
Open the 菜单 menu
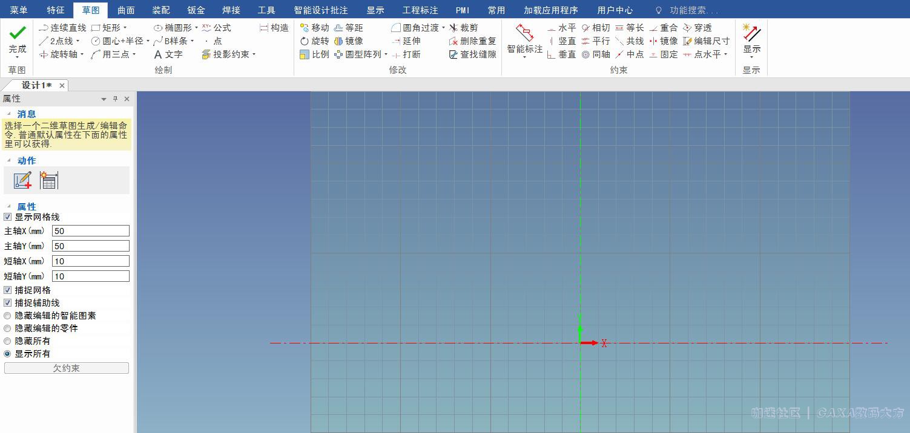[19, 10]
